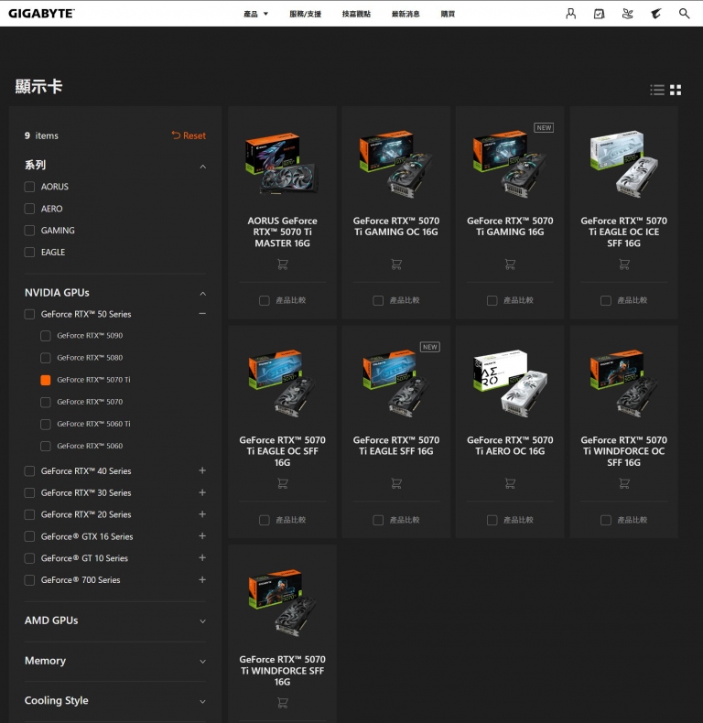Click 5070 Ti EAGLE SFF 16G product image
Screen dimensions: 703x723
396,383
